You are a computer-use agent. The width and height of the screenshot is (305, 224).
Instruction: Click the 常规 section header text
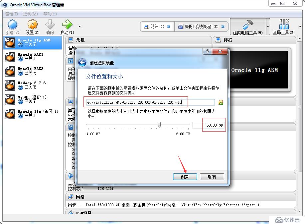click(x=80, y=40)
